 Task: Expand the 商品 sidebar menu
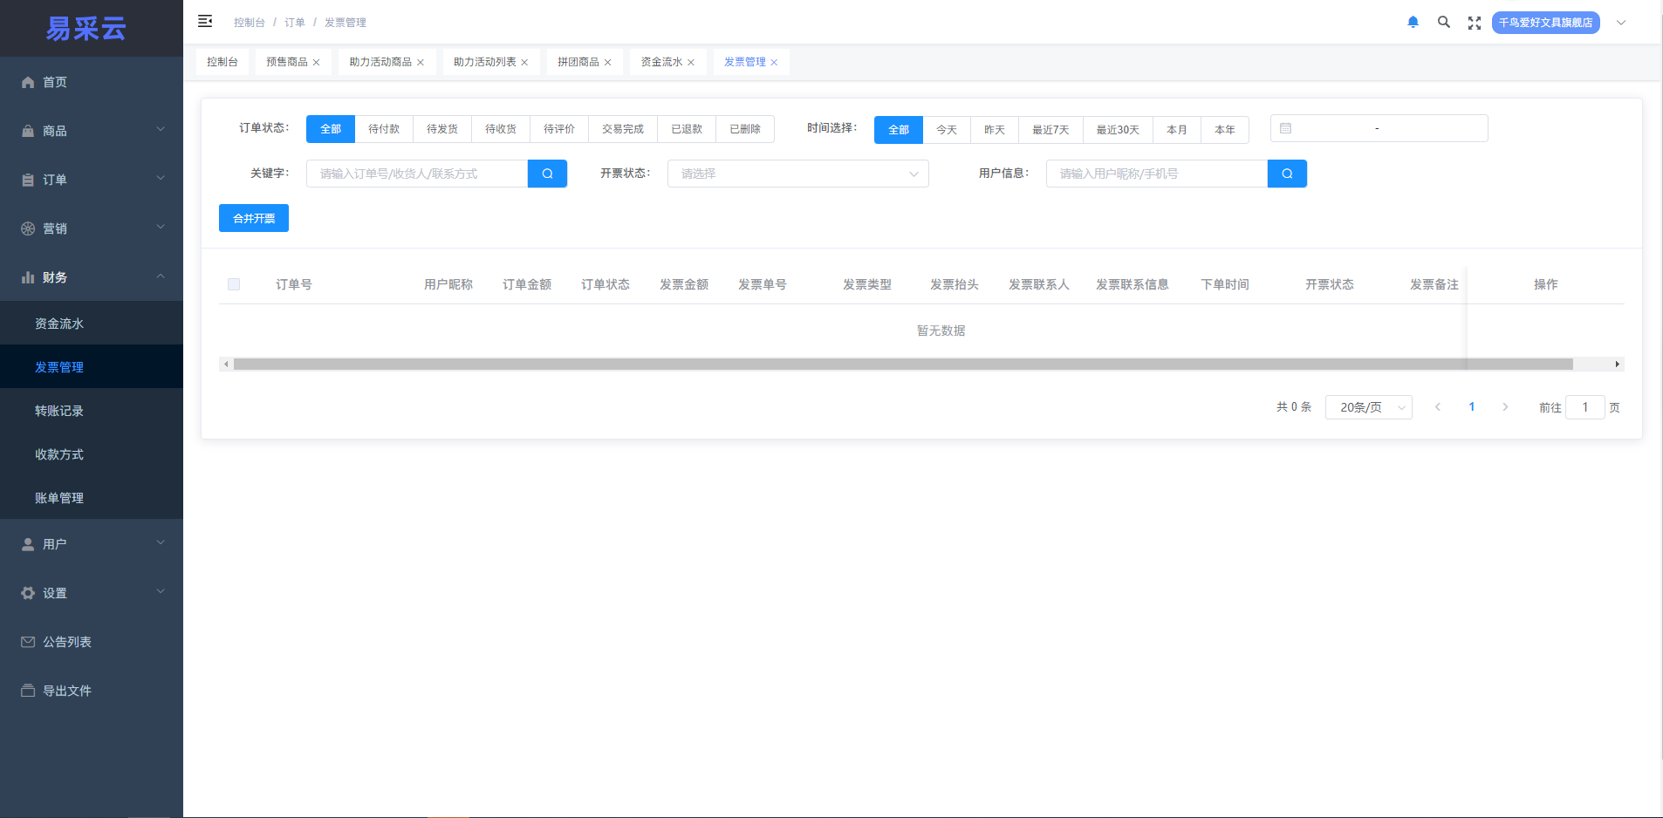[92, 131]
